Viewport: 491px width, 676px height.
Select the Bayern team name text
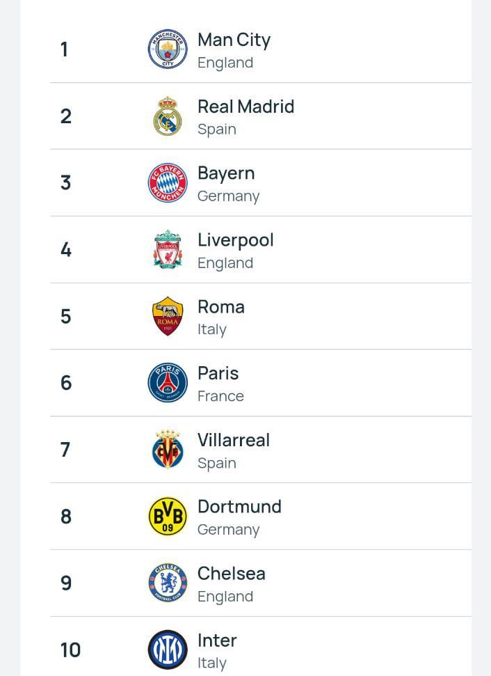[x=226, y=173]
